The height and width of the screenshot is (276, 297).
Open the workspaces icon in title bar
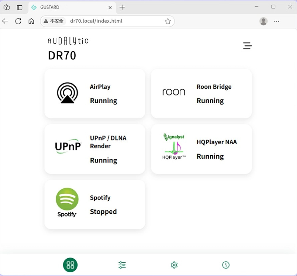point(7,7)
